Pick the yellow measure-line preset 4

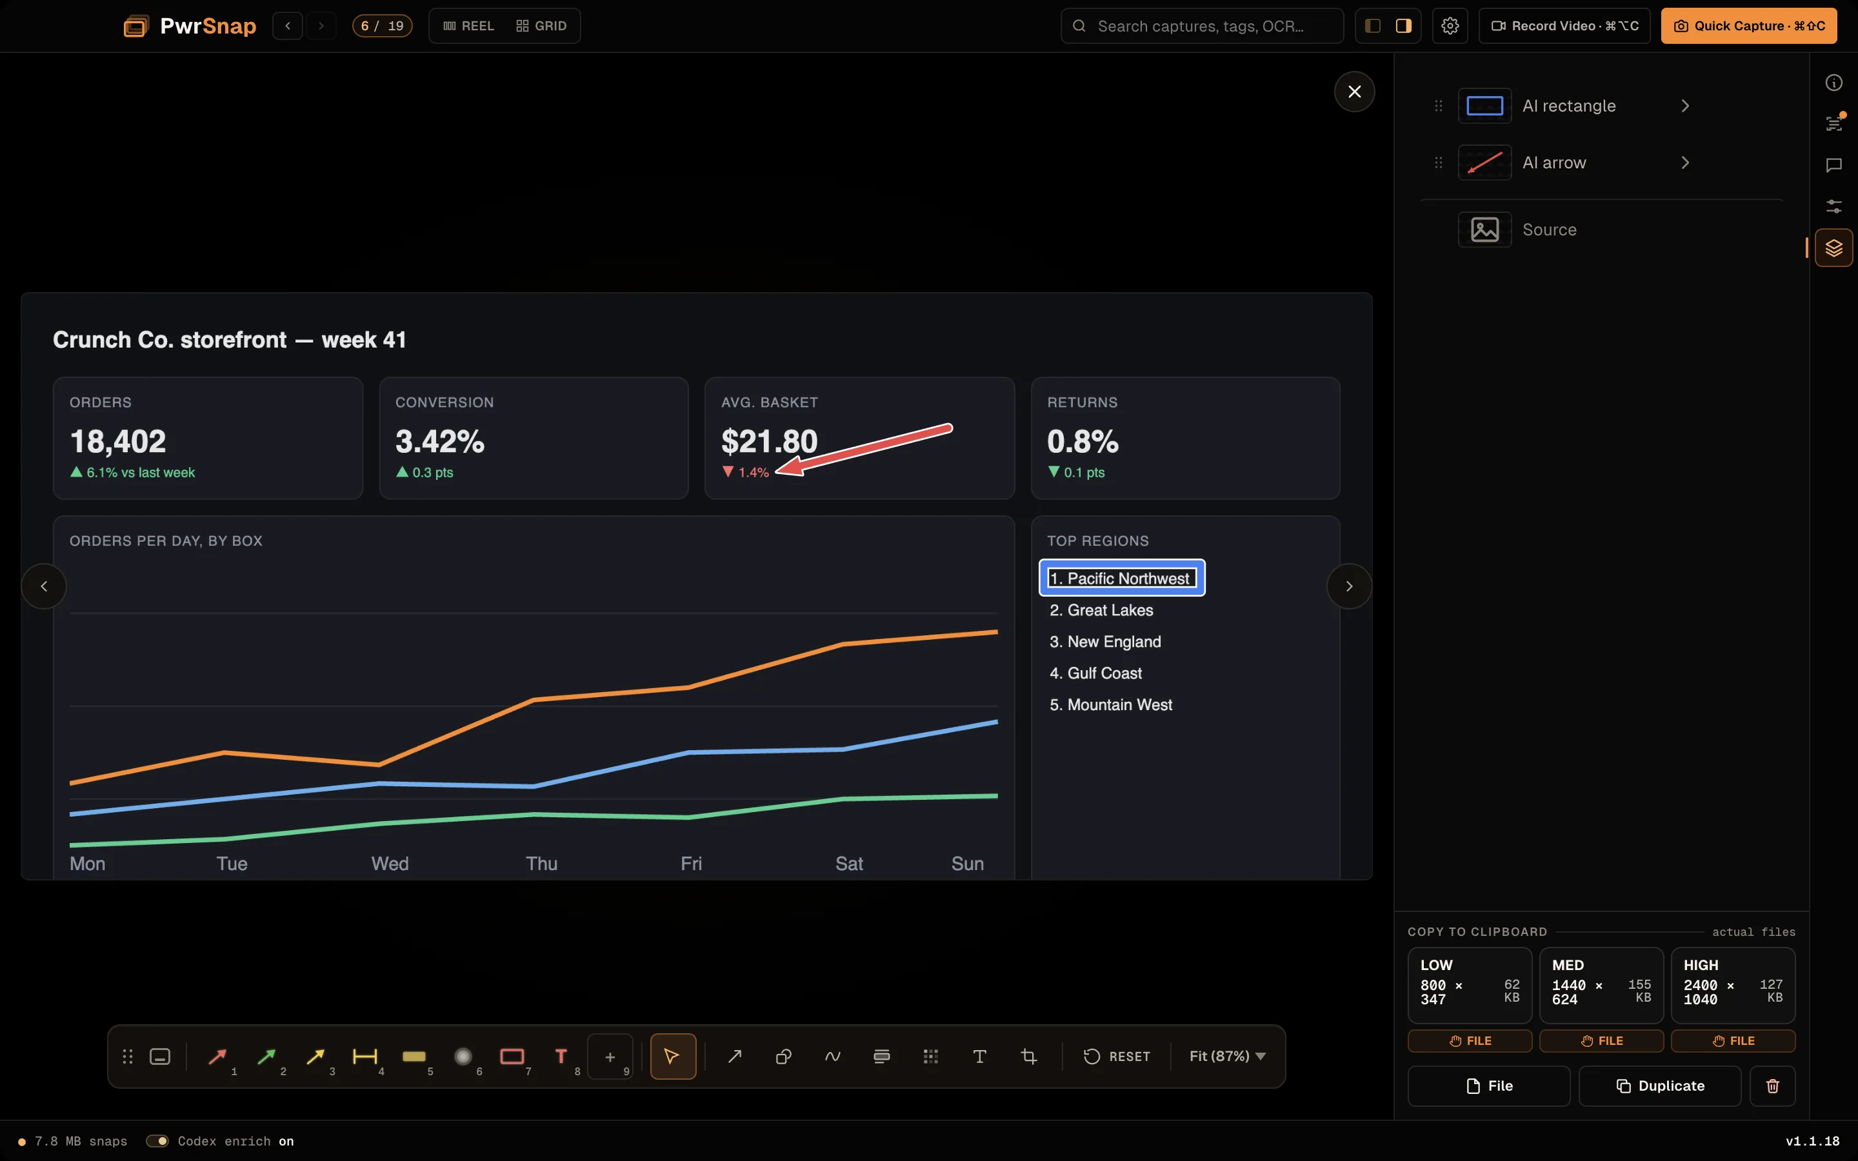(x=365, y=1057)
